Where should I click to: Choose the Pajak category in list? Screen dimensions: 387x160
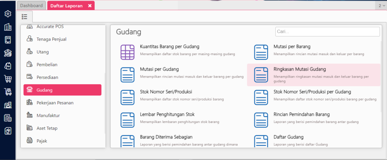pos(42,141)
